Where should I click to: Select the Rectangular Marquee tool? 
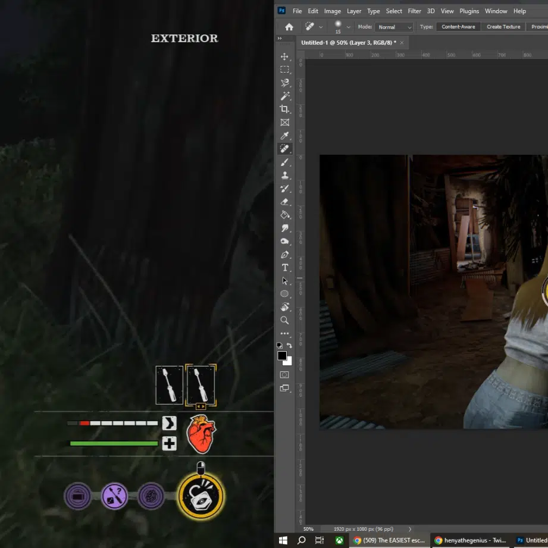(284, 70)
